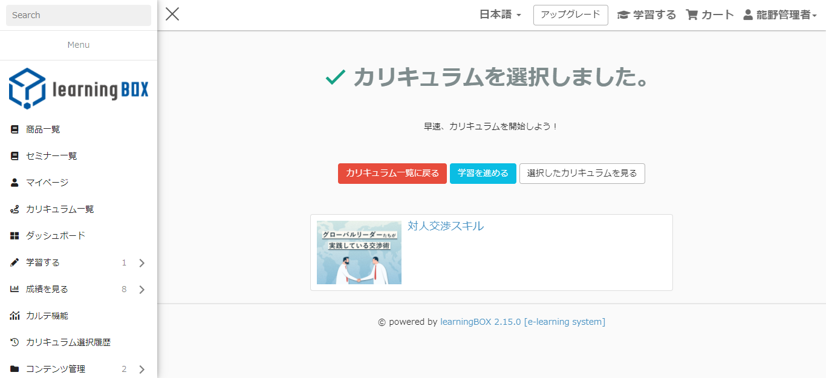Open the 日本語 language dropdown
This screenshot has height=378, width=826.
point(500,15)
